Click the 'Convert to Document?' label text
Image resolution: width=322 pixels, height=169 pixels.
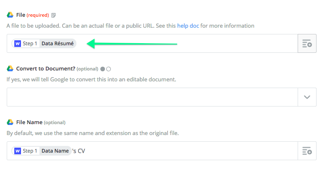click(46, 69)
